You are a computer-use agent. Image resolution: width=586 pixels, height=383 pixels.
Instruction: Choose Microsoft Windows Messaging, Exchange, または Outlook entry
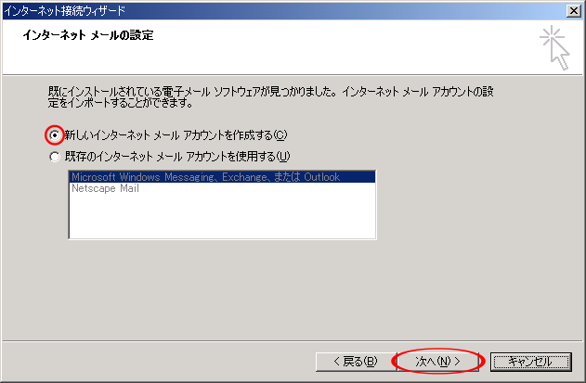[204, 176]
